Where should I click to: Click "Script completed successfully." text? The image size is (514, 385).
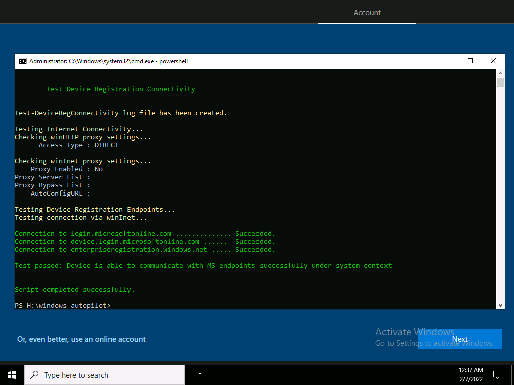[74, 289]
